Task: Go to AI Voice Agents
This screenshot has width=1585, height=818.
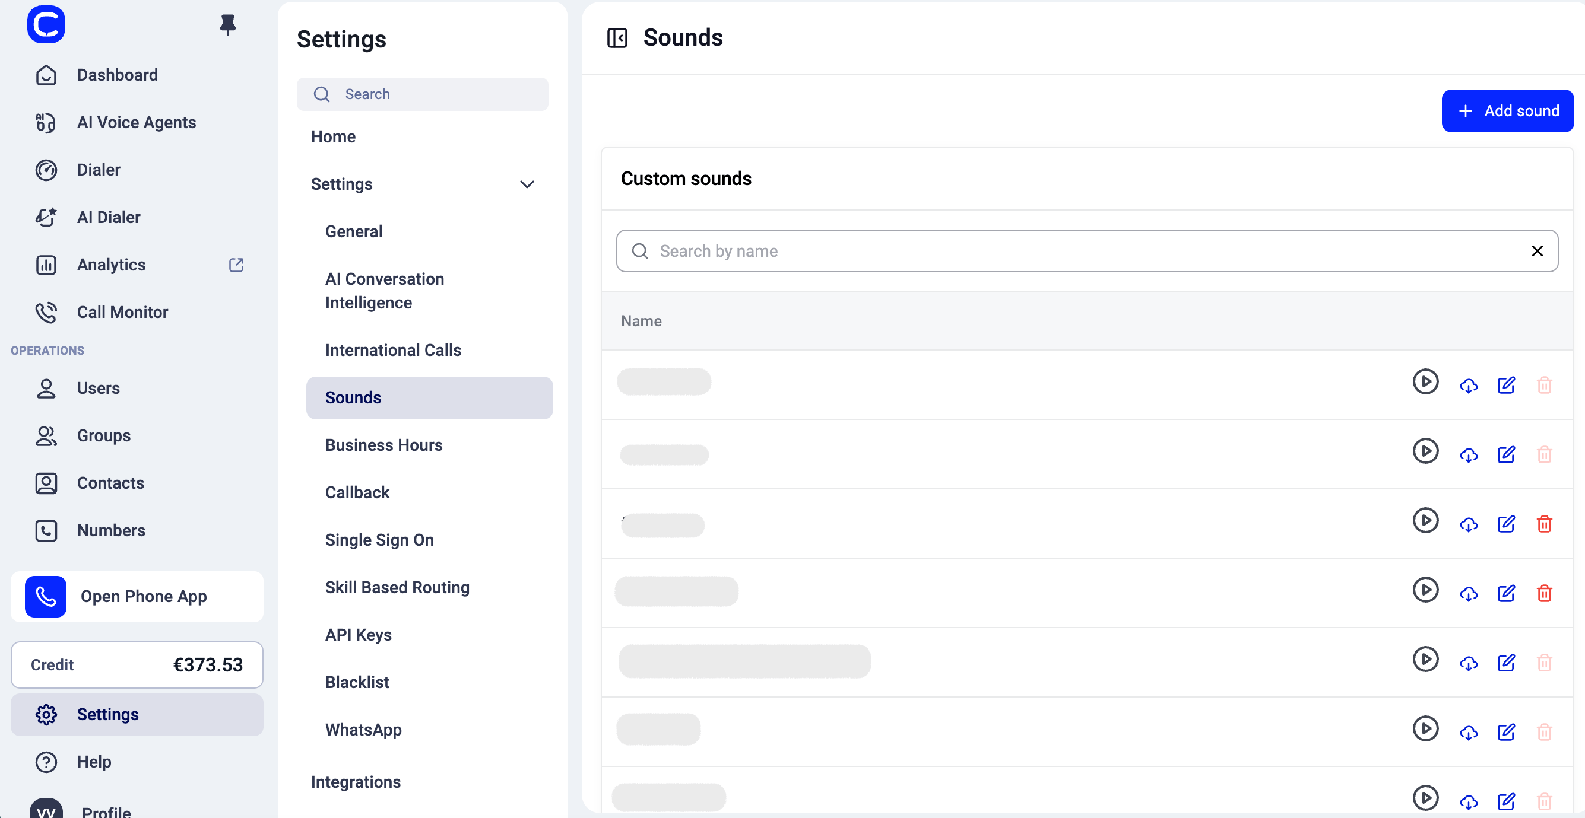Action: (137, 122)
